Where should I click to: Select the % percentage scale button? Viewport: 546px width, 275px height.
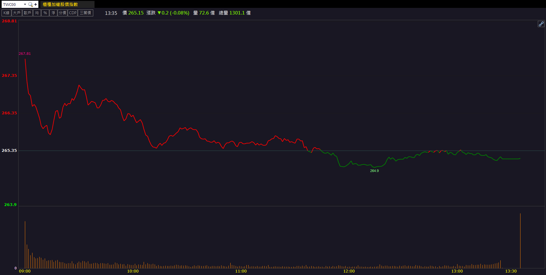(45, 13)
